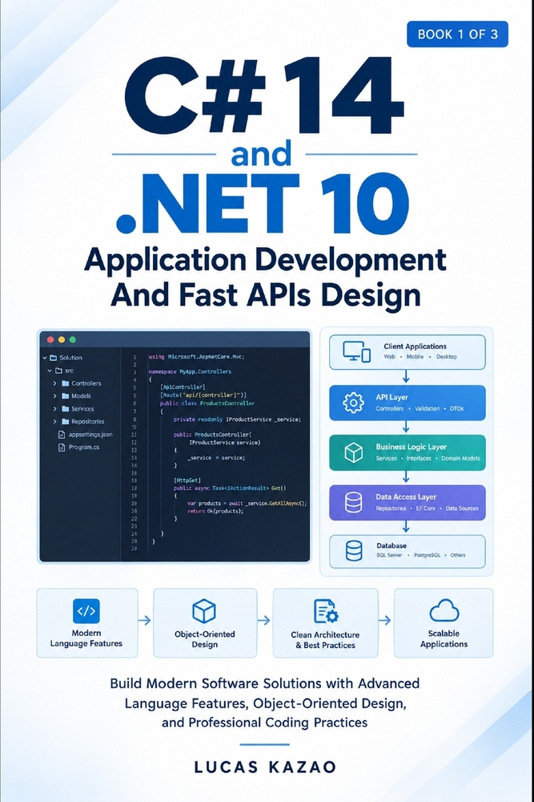
Task: Click 'SQL Server' in the Database card
Action: [x=390, y=555]
